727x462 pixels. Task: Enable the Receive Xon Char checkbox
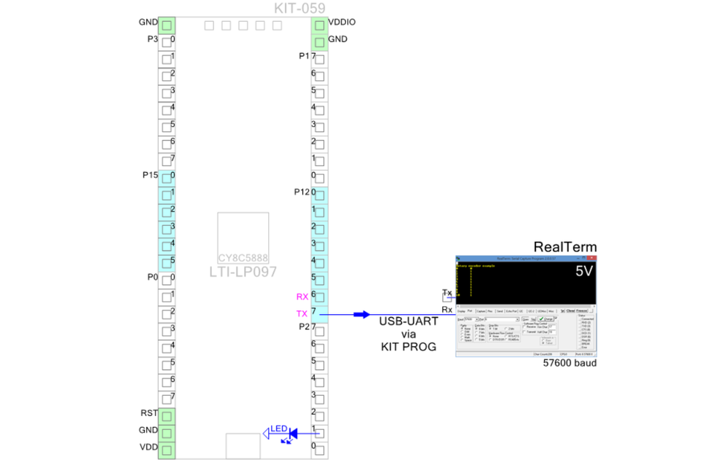(523, 327)
